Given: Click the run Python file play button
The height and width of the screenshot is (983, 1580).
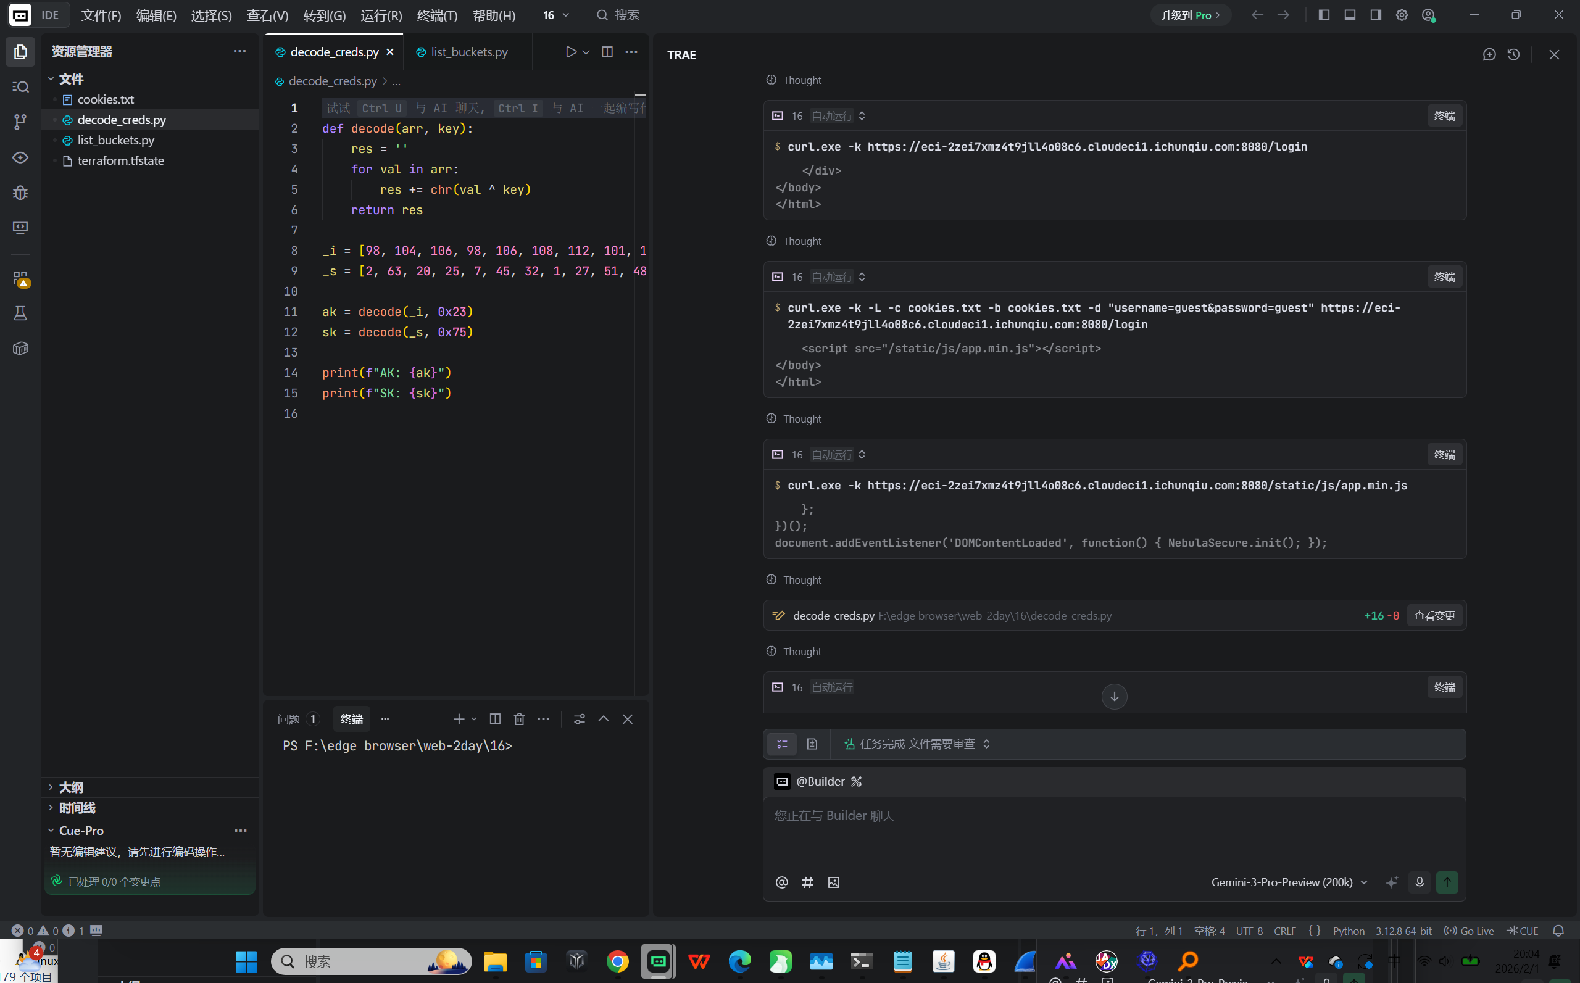Looking at the screenshot, I should coord(570,52).
